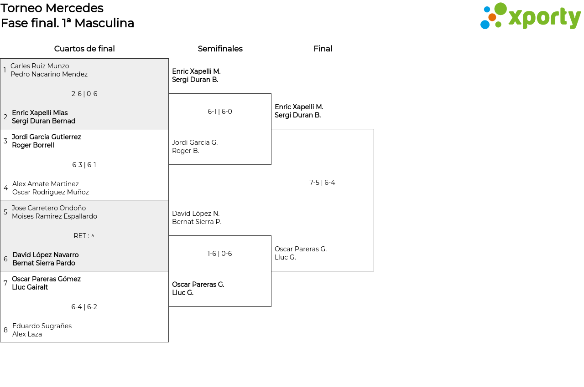Open the 6-3 | 6-1 quarterfinal score

click(84, 165)
